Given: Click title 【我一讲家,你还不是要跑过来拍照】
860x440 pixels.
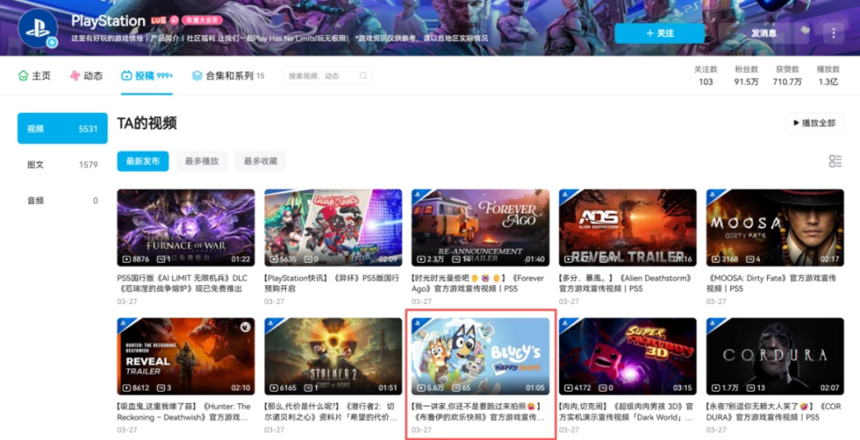Looking at the screenshot, I should click(477, 412).
